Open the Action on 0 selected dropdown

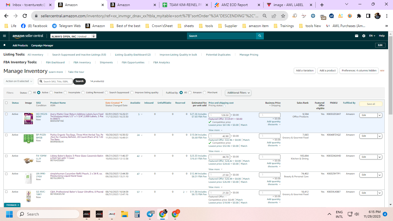(19, 81)
